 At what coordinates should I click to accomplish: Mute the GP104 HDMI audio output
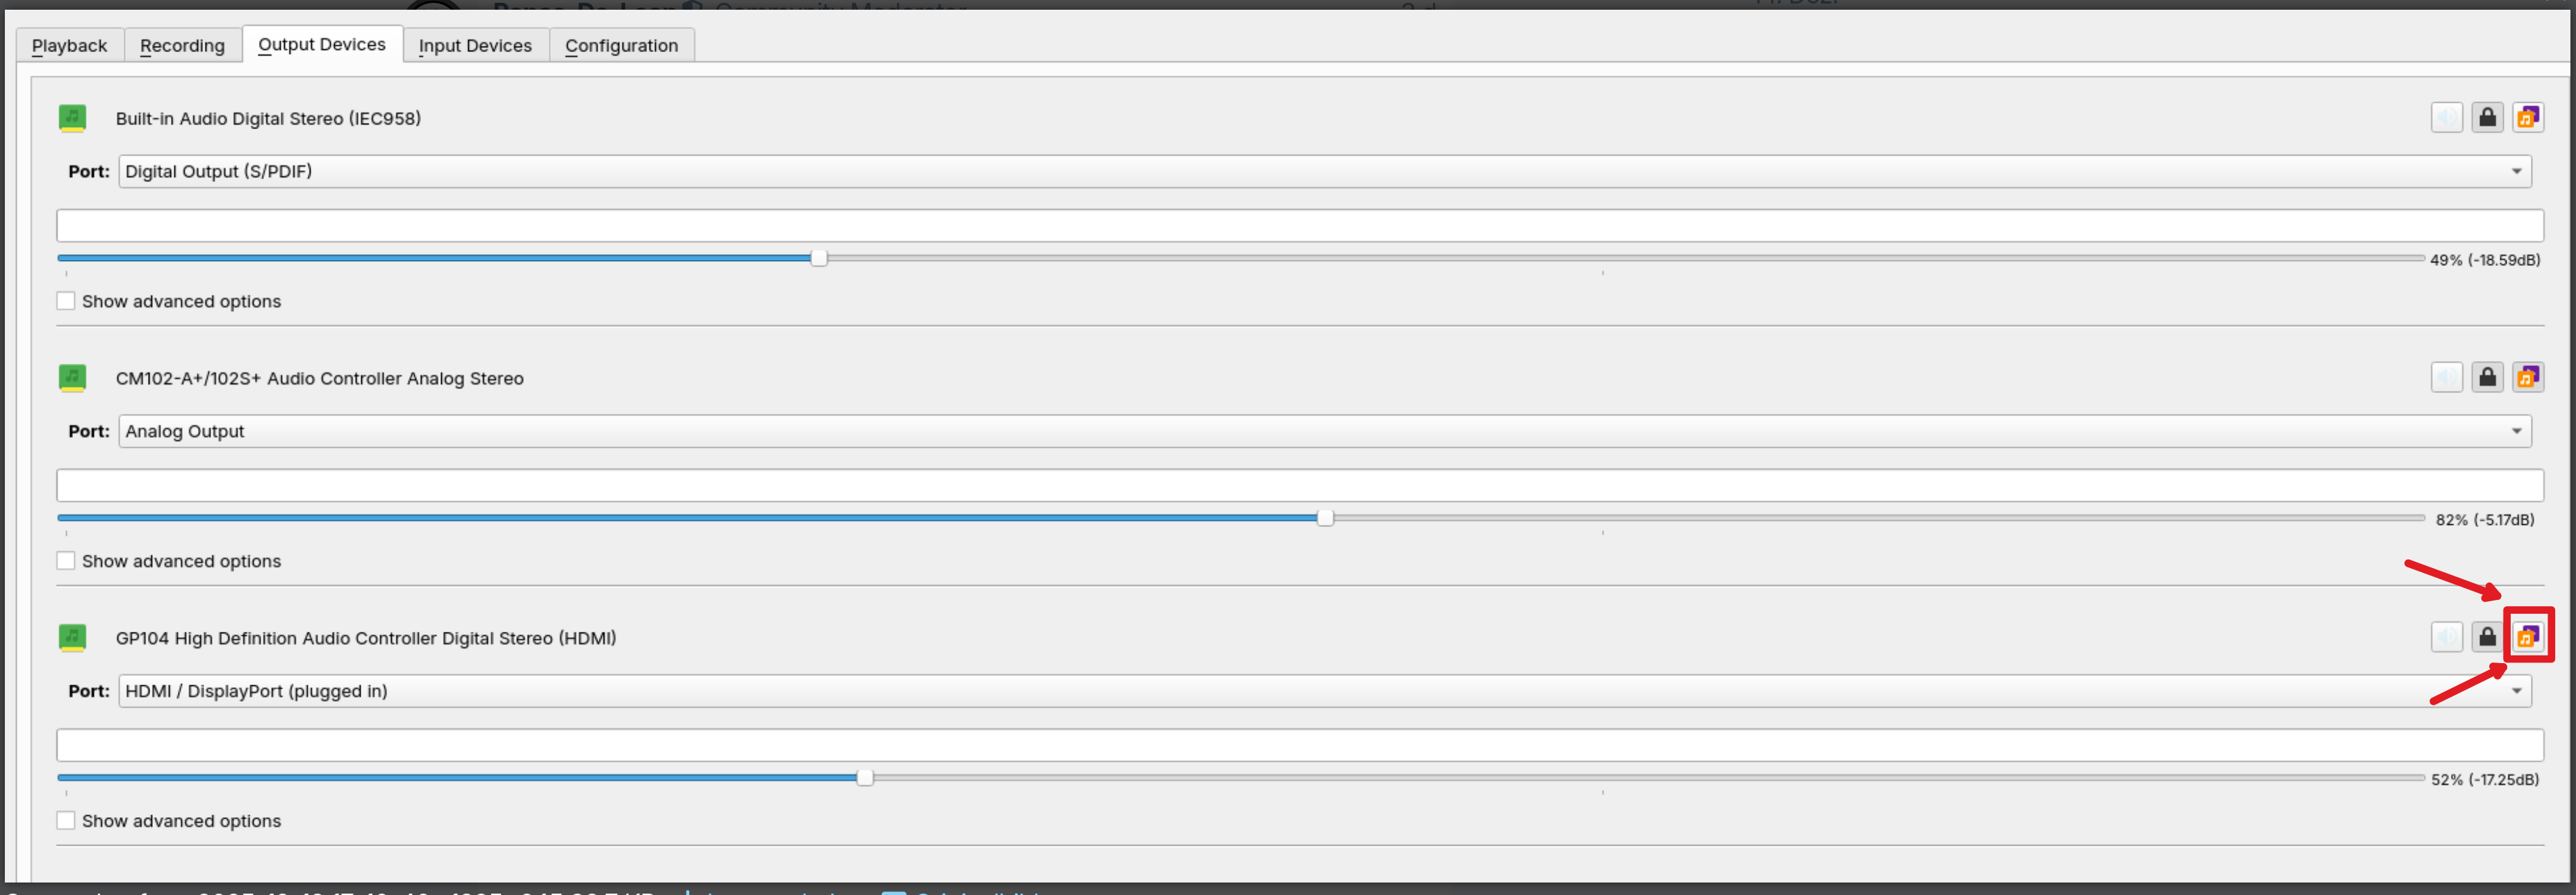pyautogui.click(x=2446, y=637)
